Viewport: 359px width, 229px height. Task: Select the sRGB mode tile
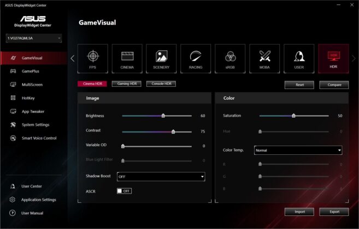tap(230, 59)
